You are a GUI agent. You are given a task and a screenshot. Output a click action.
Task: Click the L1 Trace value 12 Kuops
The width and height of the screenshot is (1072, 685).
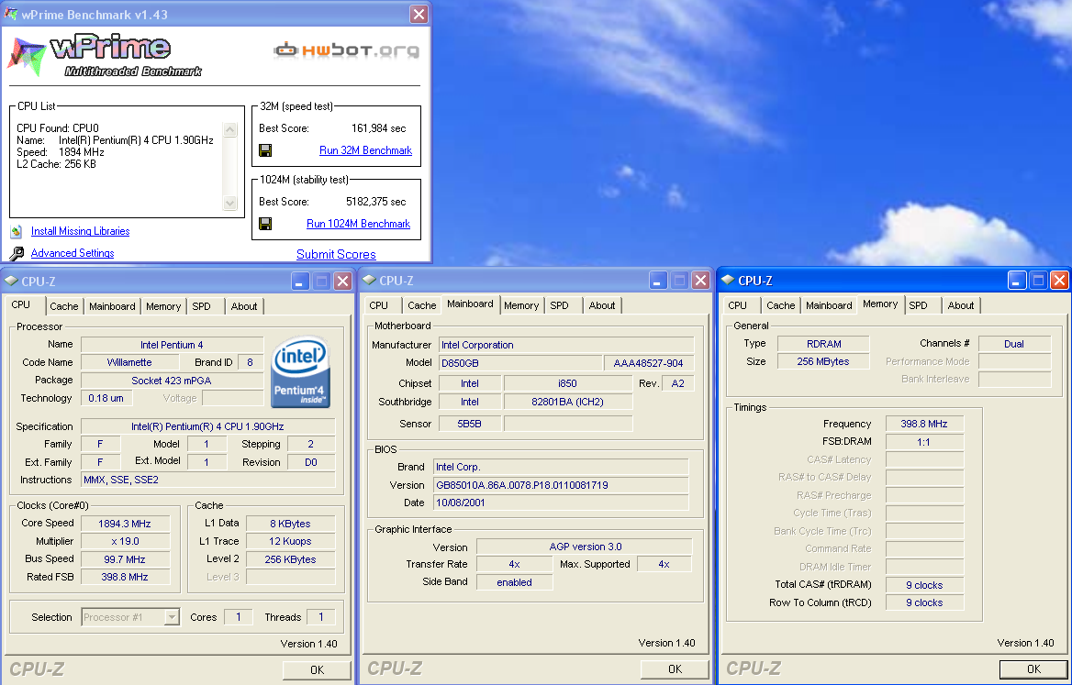click(291, 542)
